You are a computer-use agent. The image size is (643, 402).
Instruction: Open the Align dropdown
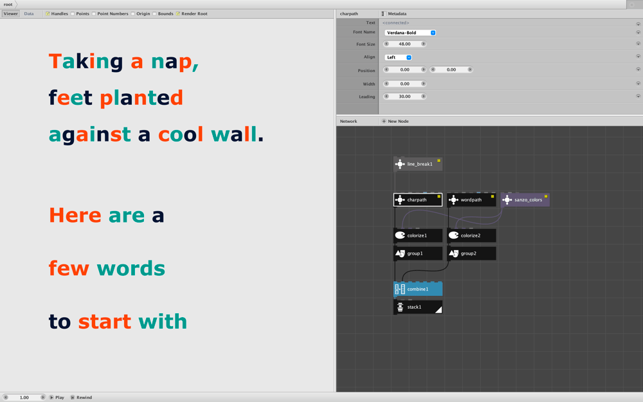coord(398,57)
